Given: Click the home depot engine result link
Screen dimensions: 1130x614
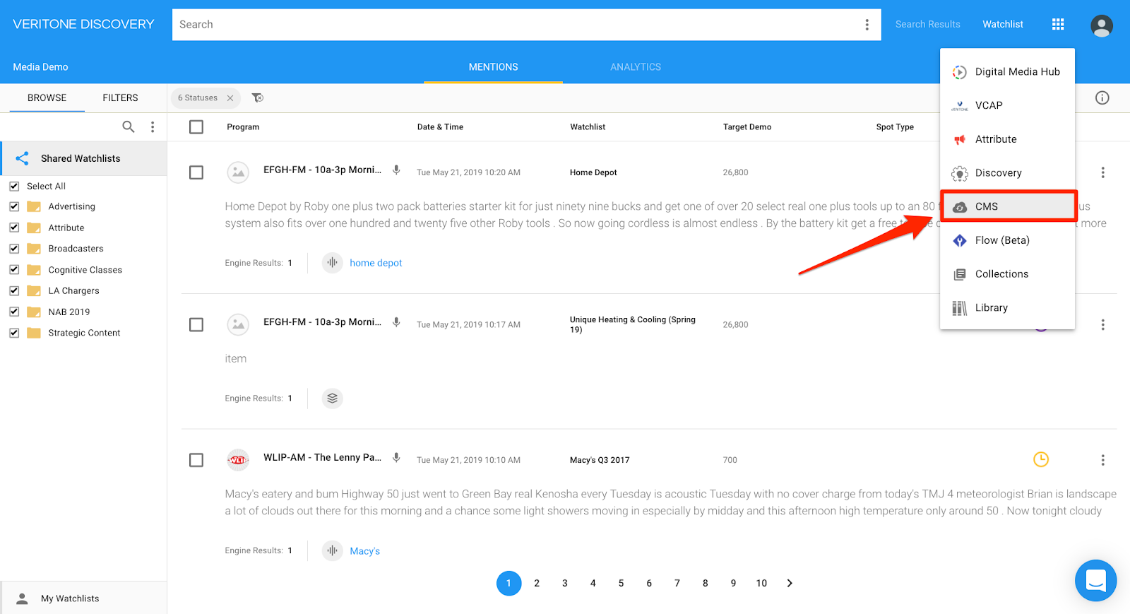Looking at the screenshot, I should pyautogui.click(x=376, y=263).
